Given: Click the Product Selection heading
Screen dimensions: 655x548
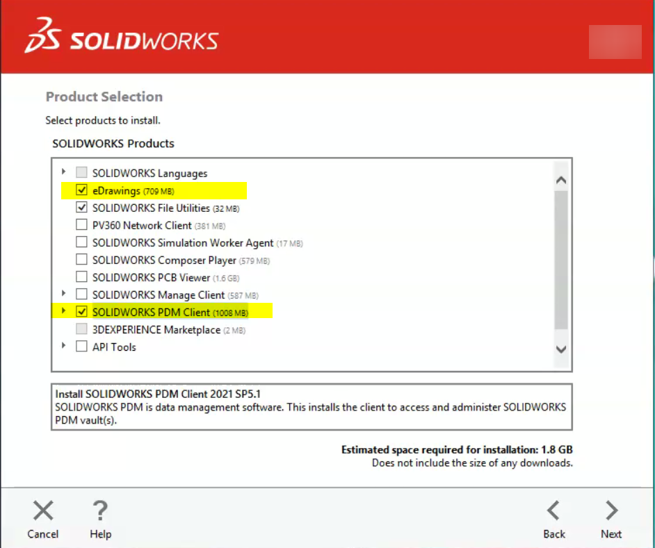Looking at the screenshot, I should coord(104,97).
